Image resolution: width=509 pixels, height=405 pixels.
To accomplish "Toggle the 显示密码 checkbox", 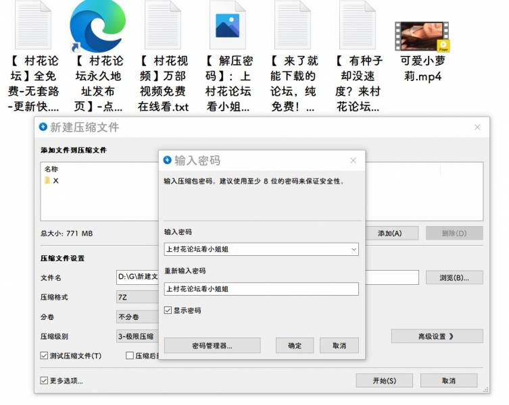I will click(168, 310).
